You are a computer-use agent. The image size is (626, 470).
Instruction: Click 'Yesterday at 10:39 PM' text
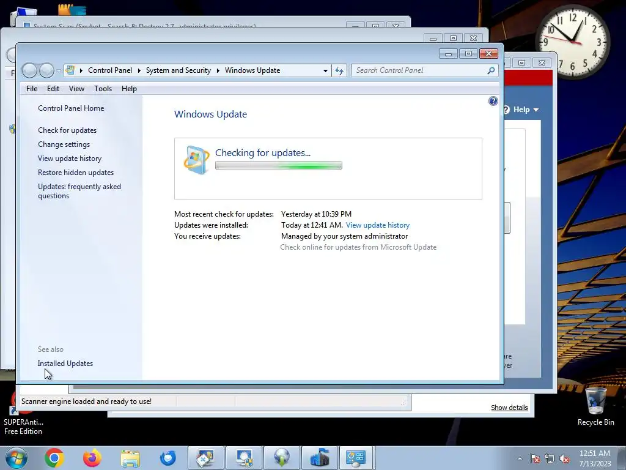(316, 214)
